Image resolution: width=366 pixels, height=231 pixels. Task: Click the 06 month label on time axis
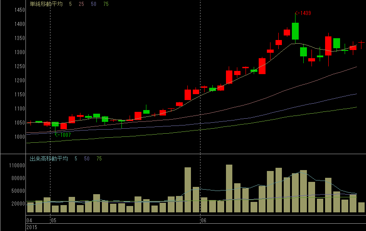[x=204, y=221]
